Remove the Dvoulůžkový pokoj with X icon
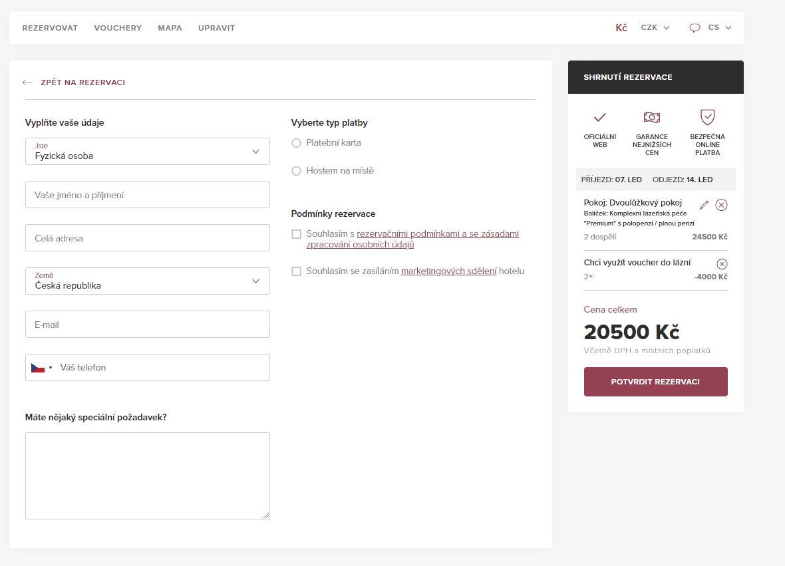785x566 pixels. (721, 205)
